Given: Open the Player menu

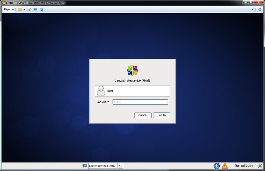Looking at the screenshot, I should click(x=8, y=10).
